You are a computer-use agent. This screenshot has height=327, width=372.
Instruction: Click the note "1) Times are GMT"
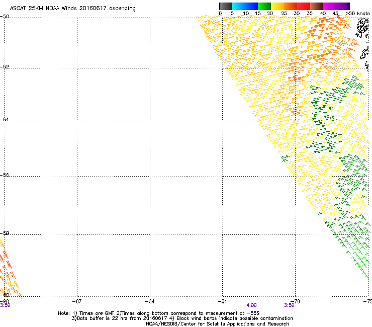(x=94, y=313)
